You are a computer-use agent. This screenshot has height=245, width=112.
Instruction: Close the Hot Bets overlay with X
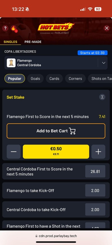[107, 28]
